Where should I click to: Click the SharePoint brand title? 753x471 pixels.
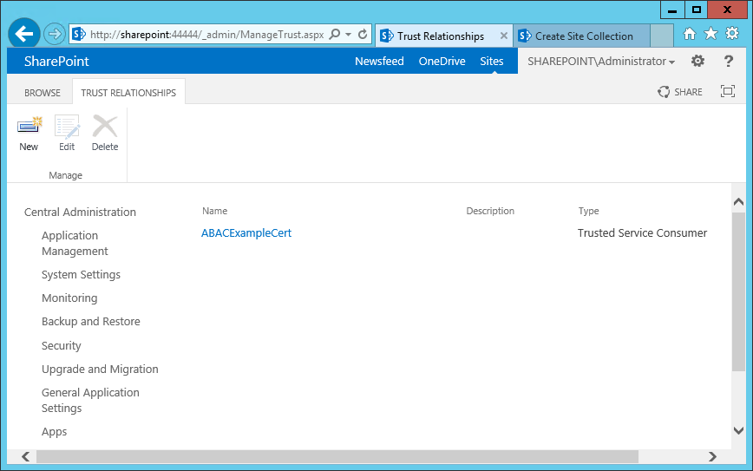click(56, 62)
